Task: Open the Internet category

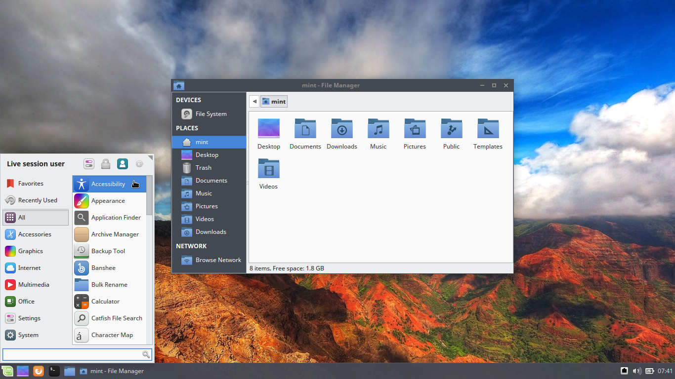Action: tap(36, 268)
